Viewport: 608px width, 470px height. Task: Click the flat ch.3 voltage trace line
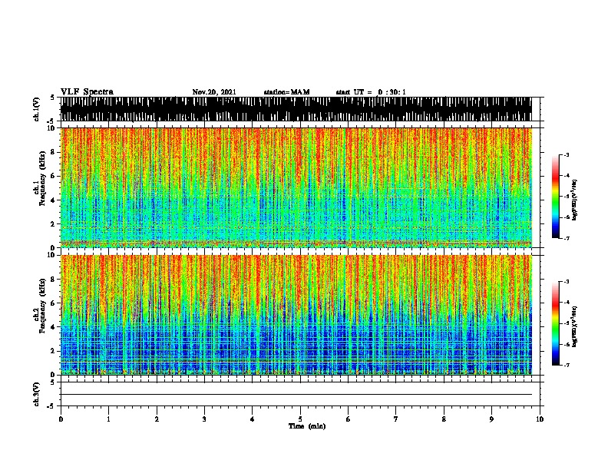pyautogui.click(x=296, y=395)
